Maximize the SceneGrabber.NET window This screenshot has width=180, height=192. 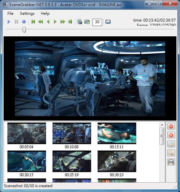158,4
